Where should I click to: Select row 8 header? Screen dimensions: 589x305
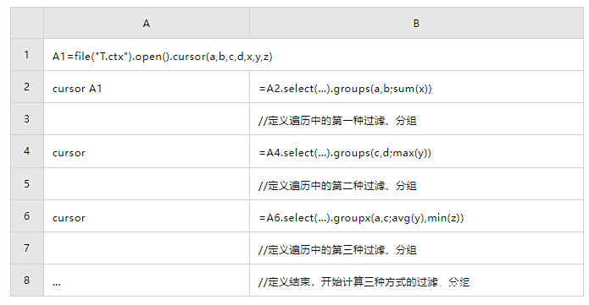(x=26, y=280)
